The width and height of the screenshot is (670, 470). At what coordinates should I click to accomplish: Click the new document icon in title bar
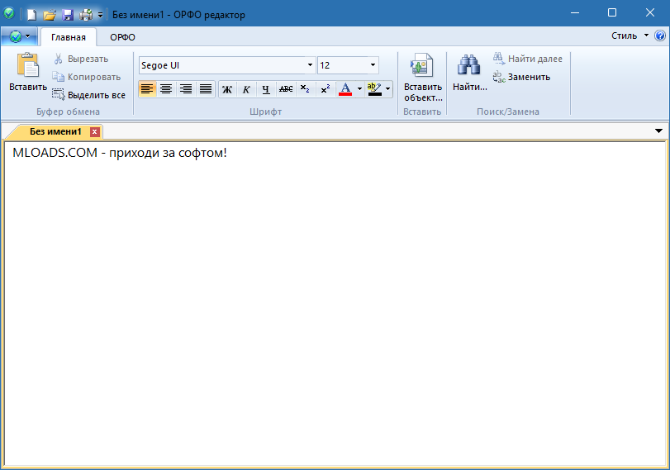pos(31,14)
